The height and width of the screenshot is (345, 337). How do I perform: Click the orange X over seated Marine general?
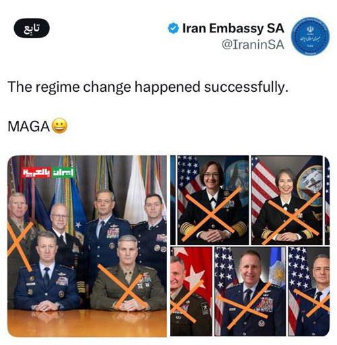(x=126, y=286)
